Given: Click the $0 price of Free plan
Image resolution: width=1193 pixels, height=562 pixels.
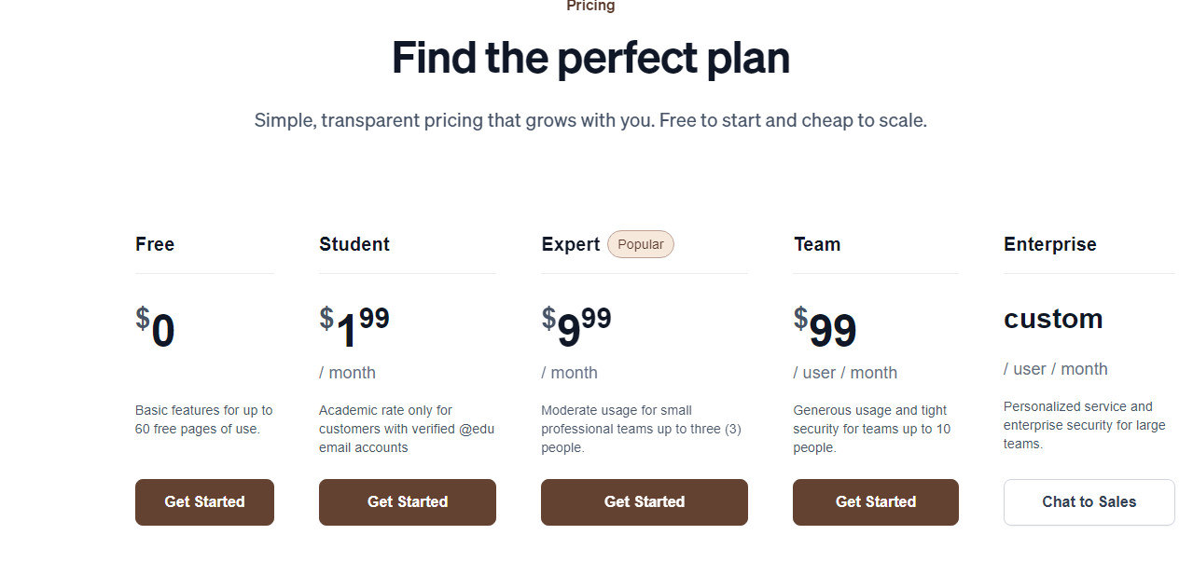Looking at the screenshot, I should pos(155,329).
